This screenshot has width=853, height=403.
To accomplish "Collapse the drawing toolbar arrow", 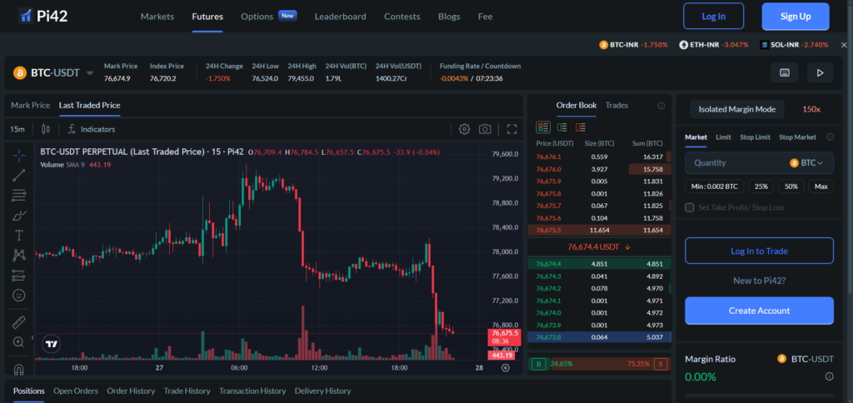I will click(32, 338).
